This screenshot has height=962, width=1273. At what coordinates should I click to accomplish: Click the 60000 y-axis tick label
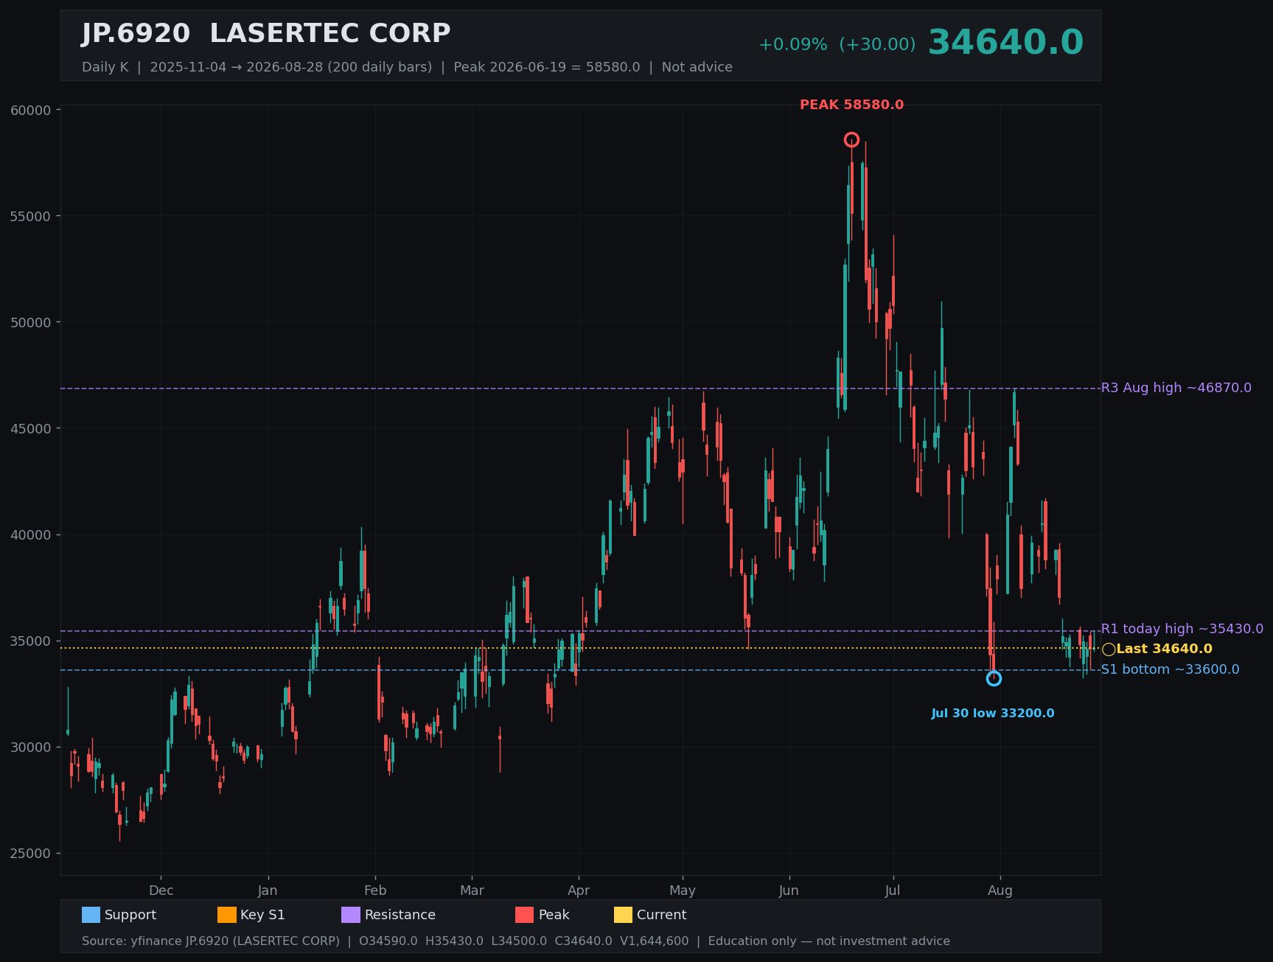click(x=31, y=111)
